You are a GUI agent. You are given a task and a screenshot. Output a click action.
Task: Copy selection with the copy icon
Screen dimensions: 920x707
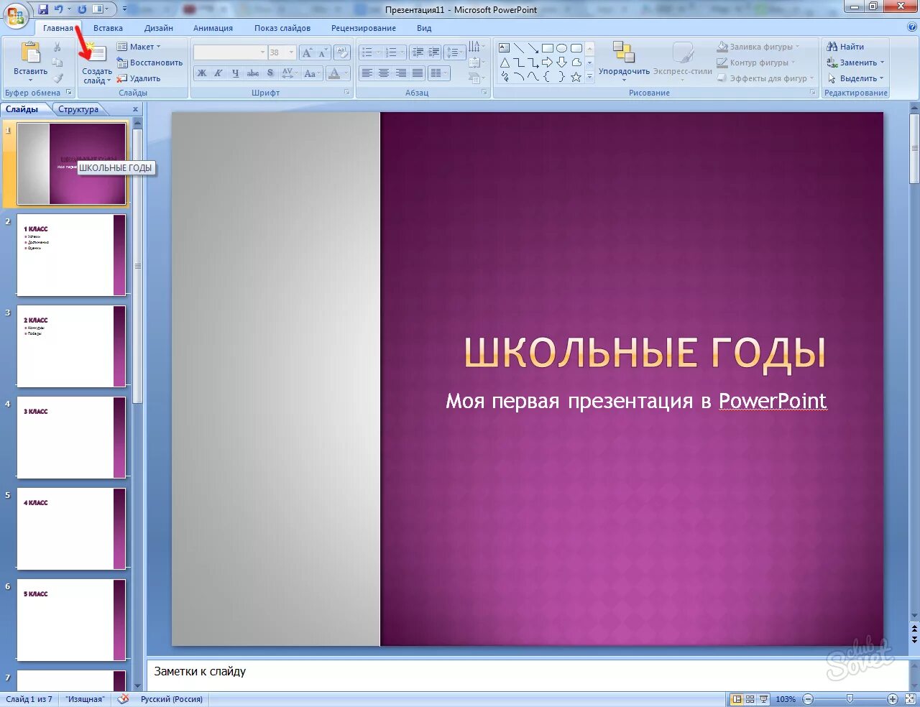tap(57, 63)
